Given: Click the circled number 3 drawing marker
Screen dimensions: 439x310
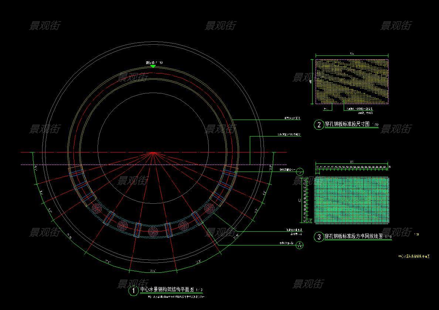Looking at the screenshot, I should 319,237.
